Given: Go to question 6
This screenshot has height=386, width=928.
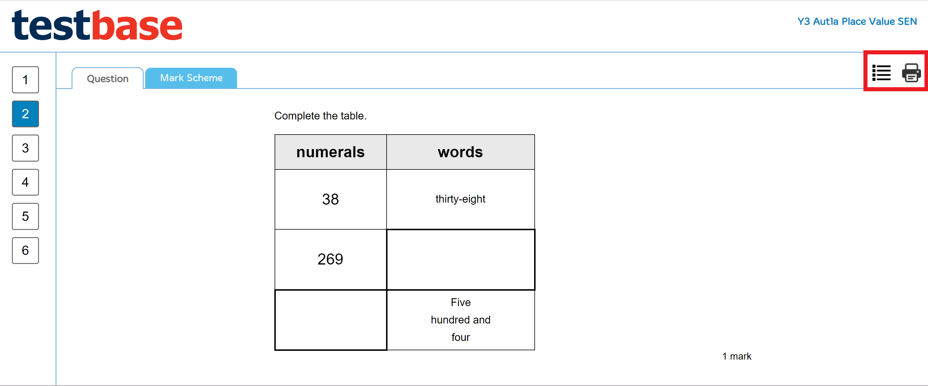Looking at the screenshot, I should tap(25, 251).
